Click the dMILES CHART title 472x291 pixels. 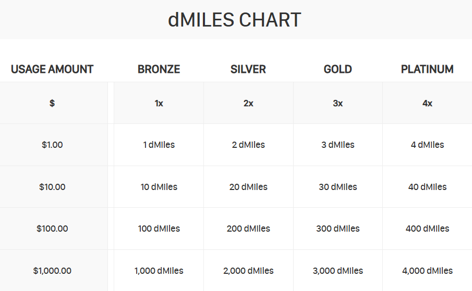234,20
